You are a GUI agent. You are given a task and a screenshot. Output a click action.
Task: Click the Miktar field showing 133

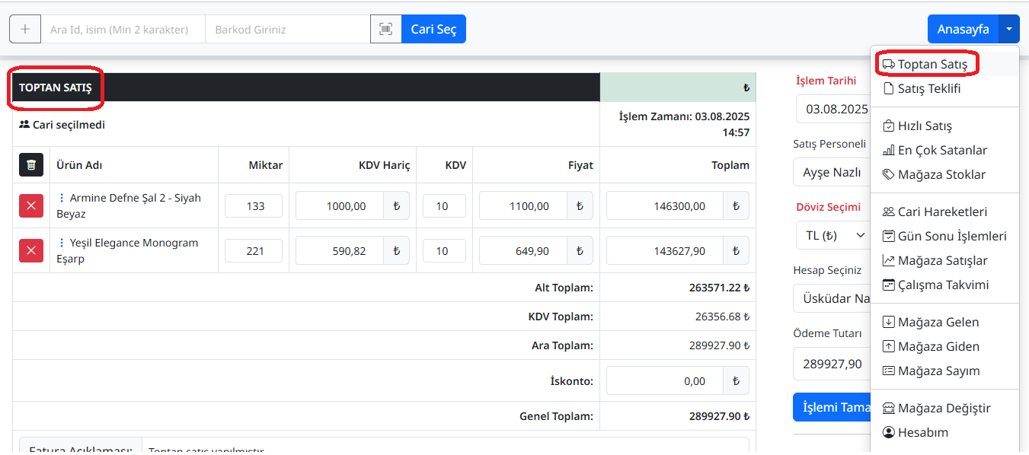(254, 205)
